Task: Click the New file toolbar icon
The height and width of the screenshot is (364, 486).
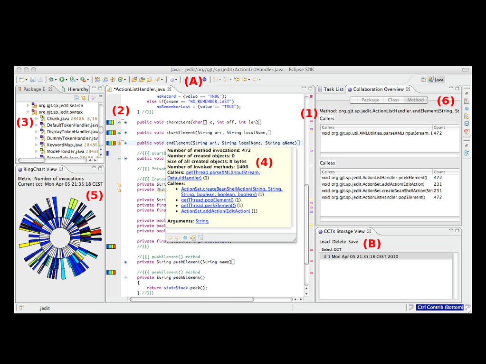Action: (x=22, y=80)
